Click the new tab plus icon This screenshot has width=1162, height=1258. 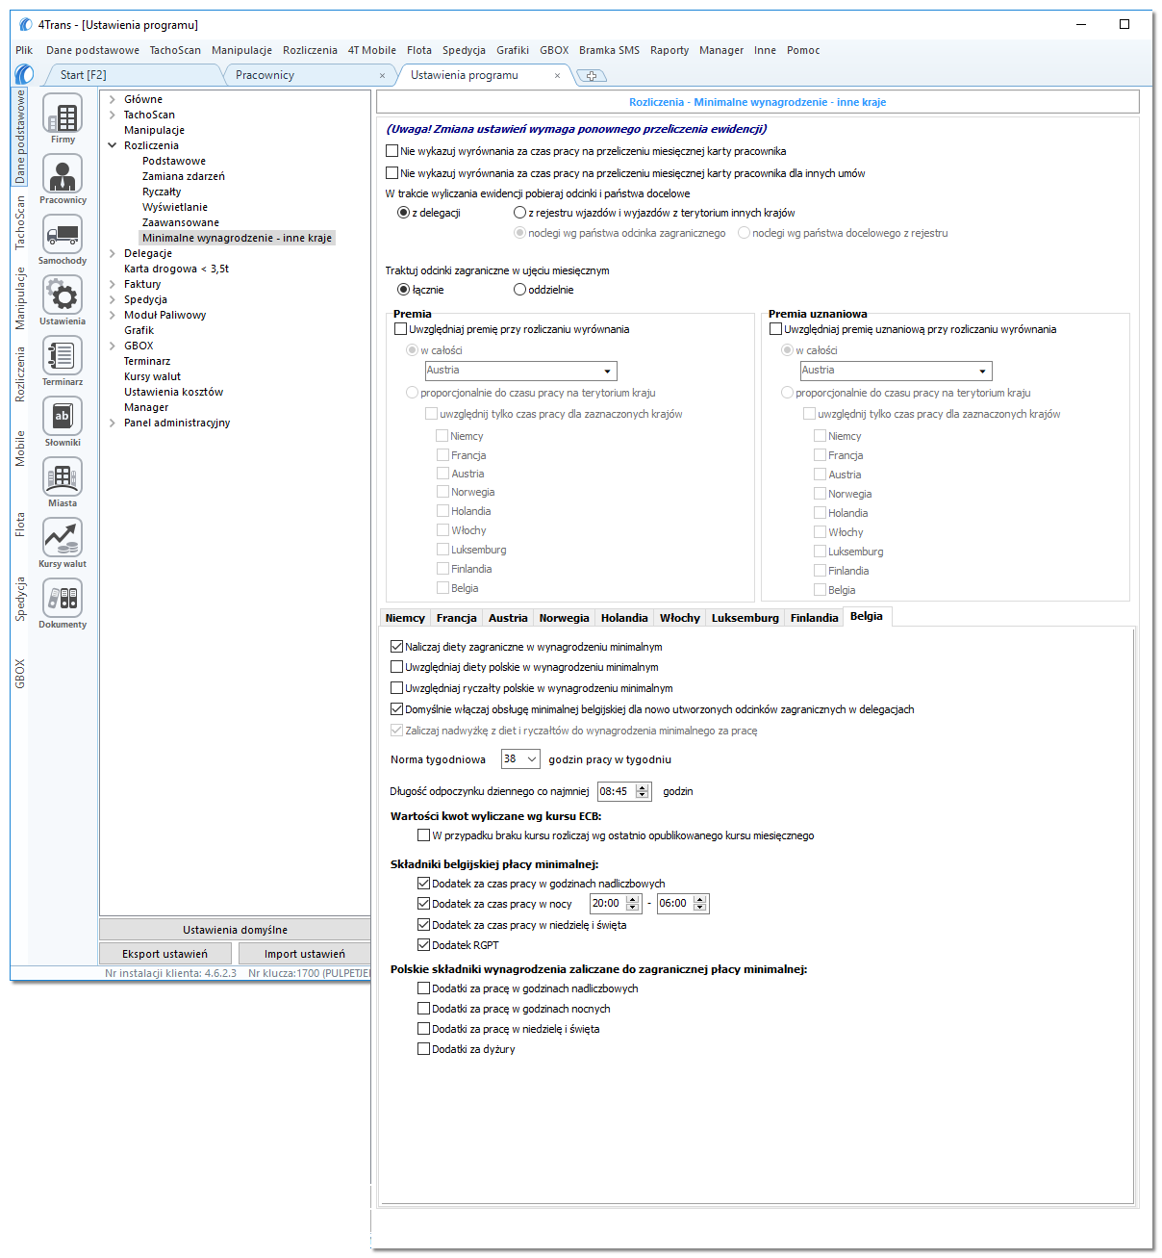[x=592, y=75]
